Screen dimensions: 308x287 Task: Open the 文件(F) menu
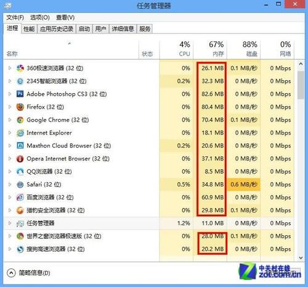tap(15, 17)
